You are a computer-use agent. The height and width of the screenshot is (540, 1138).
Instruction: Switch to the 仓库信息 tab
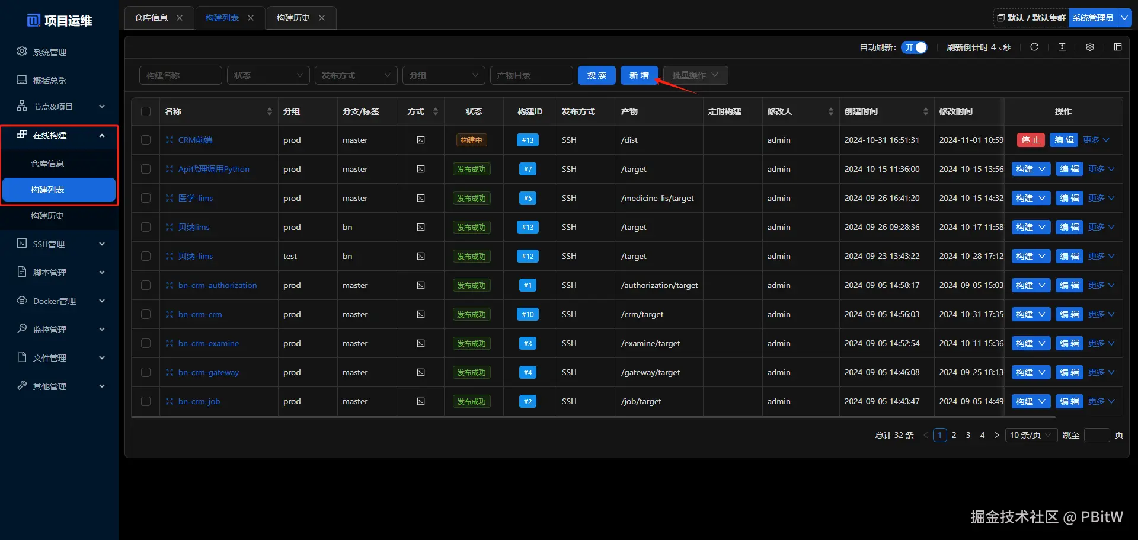pos(151,18)
